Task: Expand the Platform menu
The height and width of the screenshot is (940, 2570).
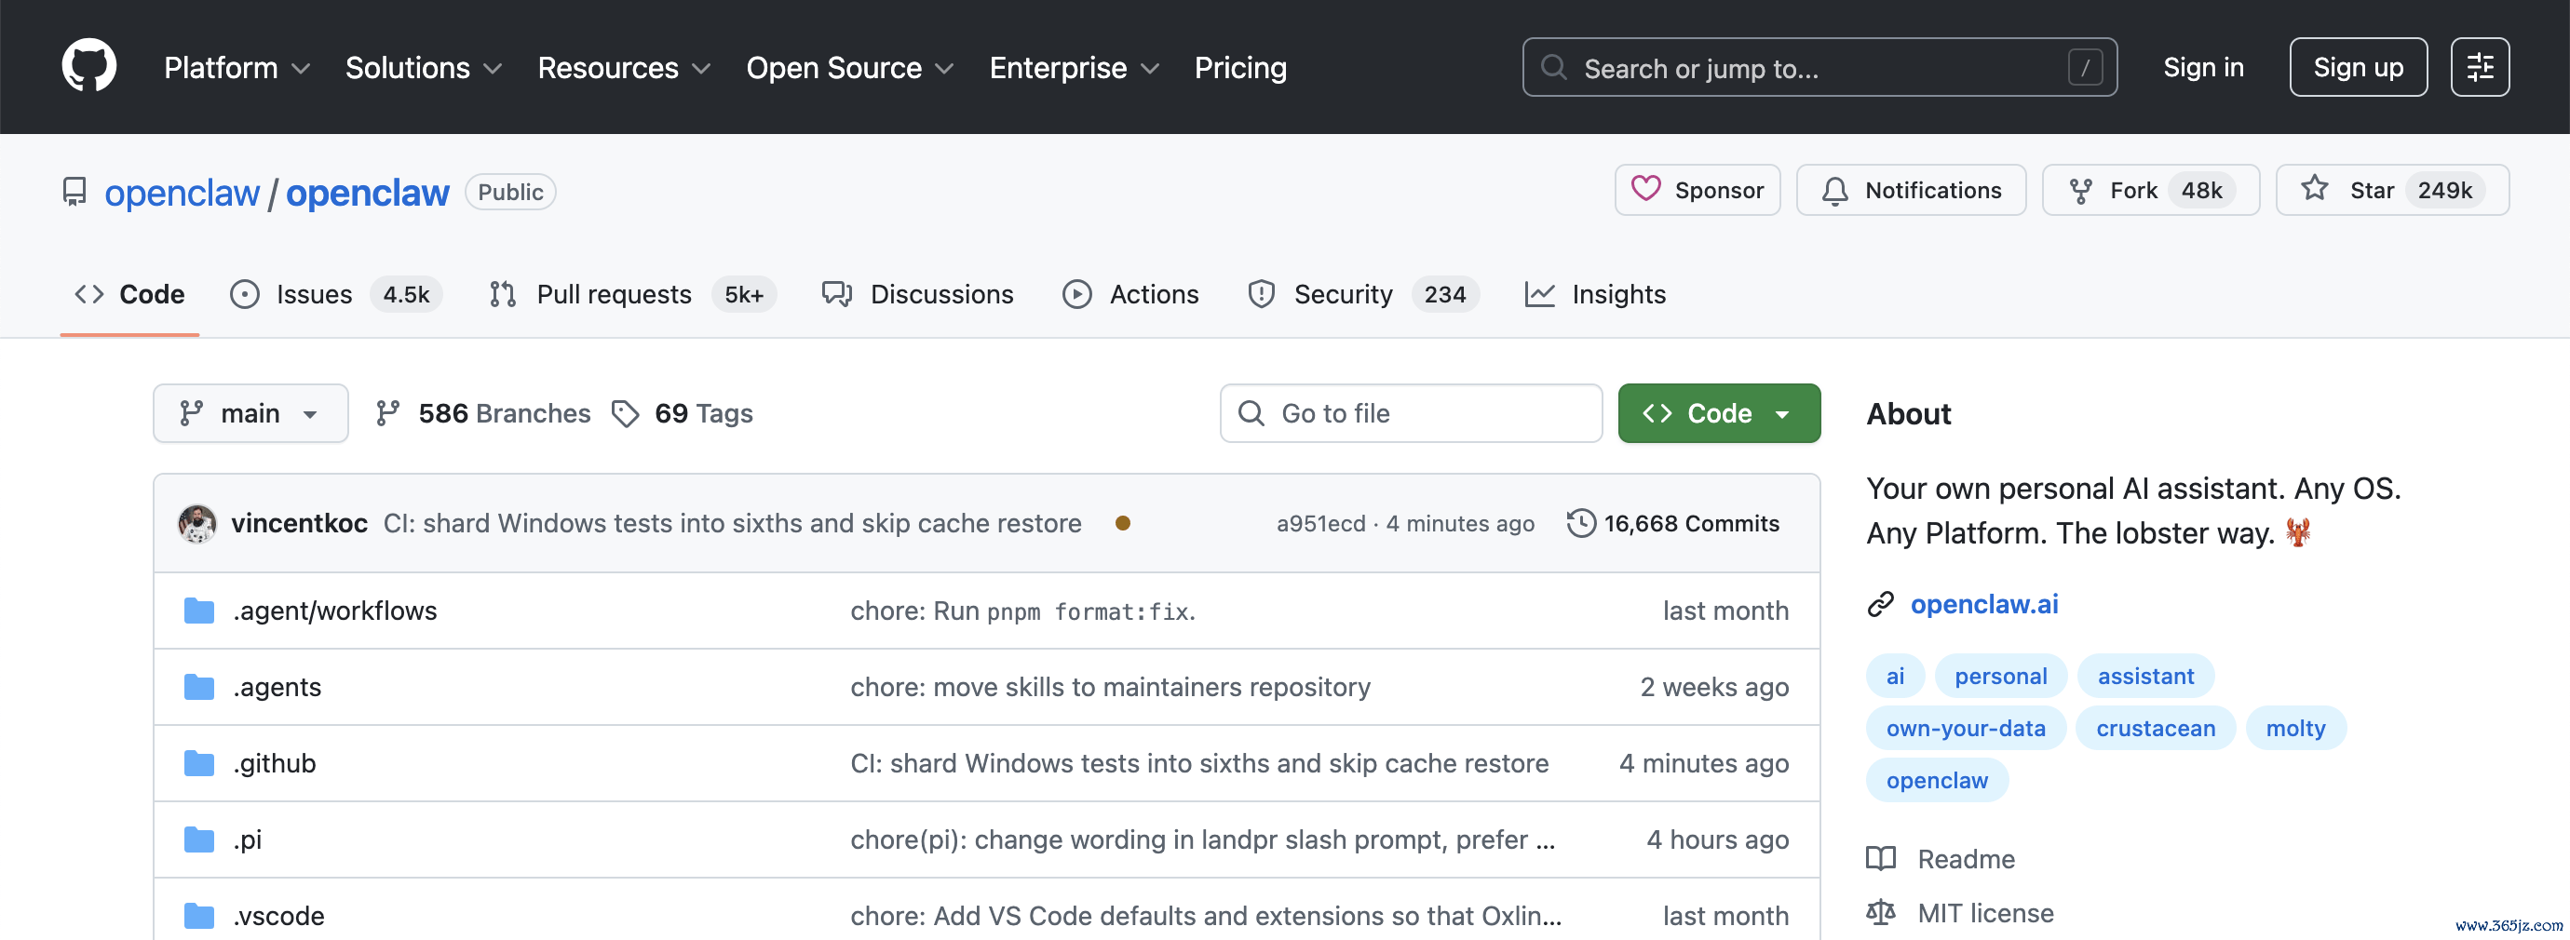Action: [x=237, y=68]
